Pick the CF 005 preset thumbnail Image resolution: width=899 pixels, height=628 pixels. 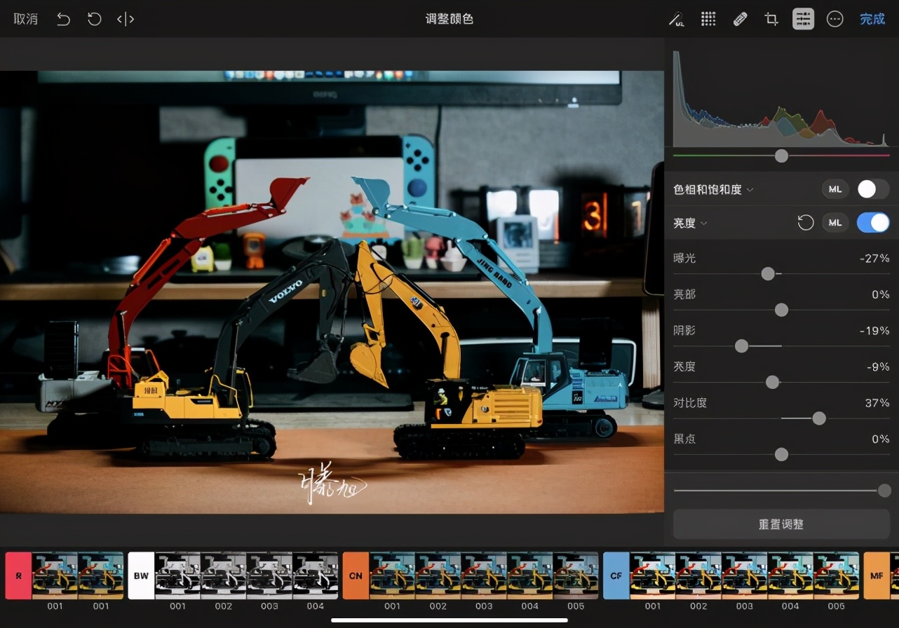click(x=837, y=575)
